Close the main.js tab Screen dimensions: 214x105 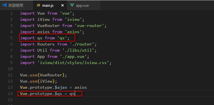tap(63, 5)
